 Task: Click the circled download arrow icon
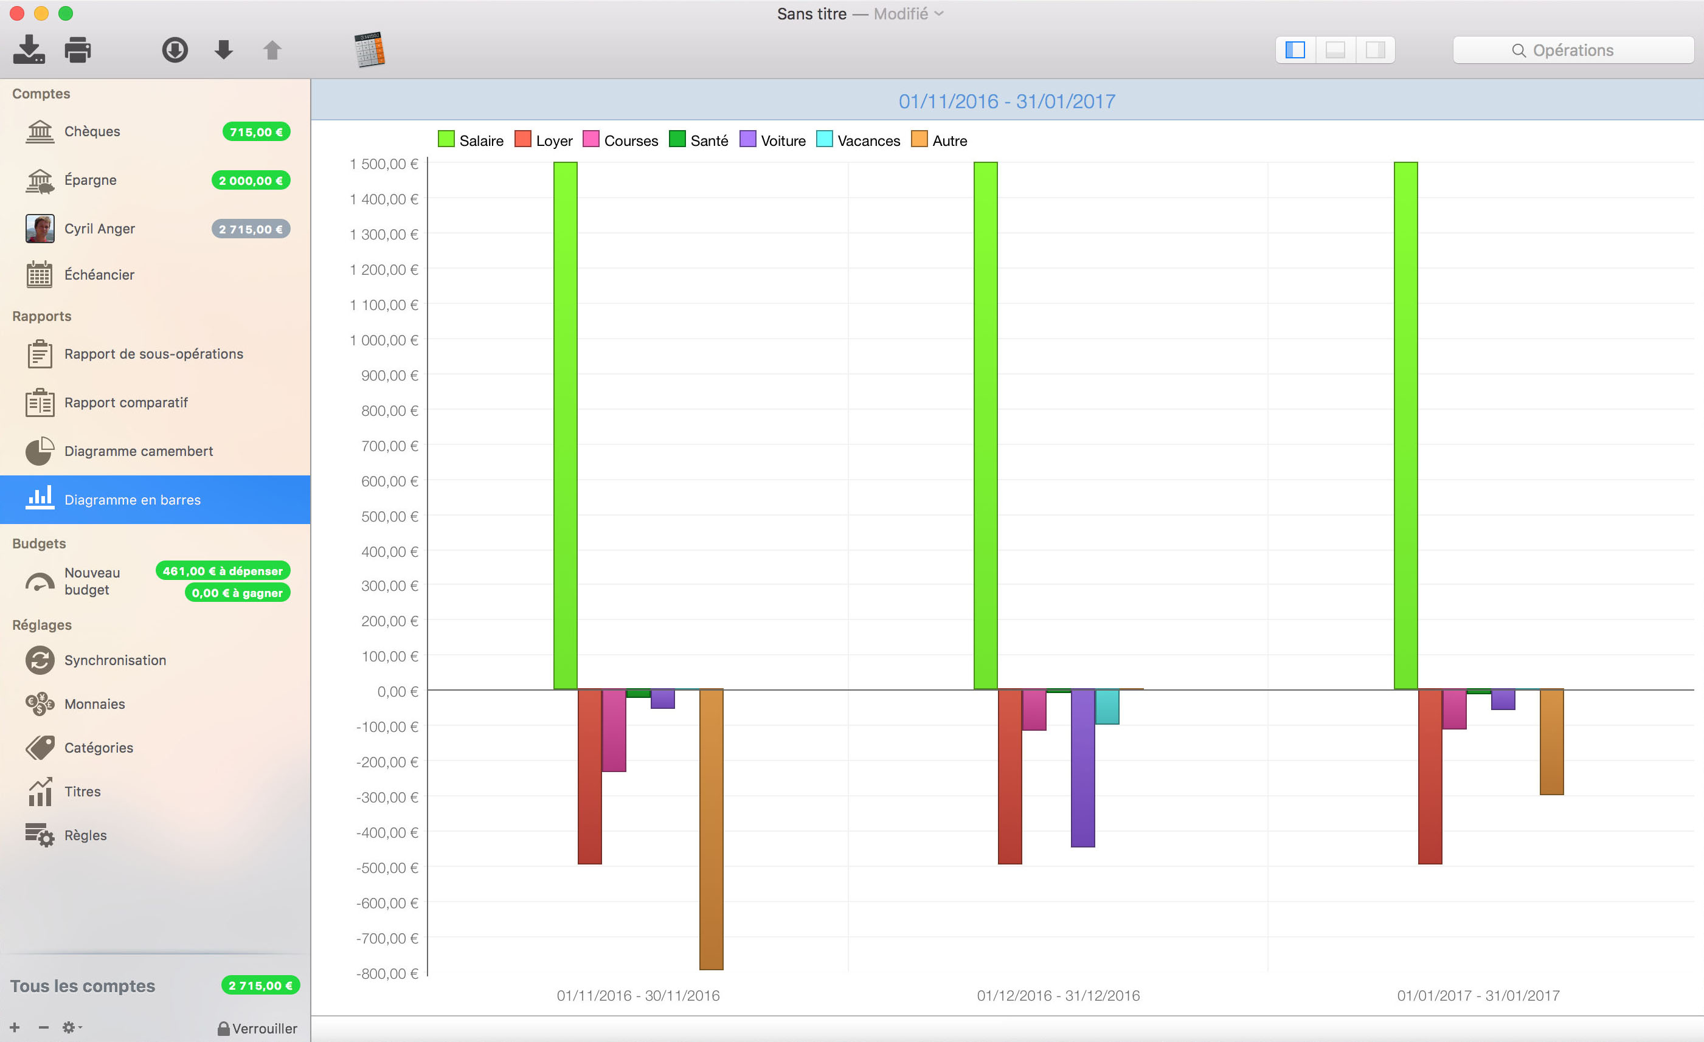point(175,50)
